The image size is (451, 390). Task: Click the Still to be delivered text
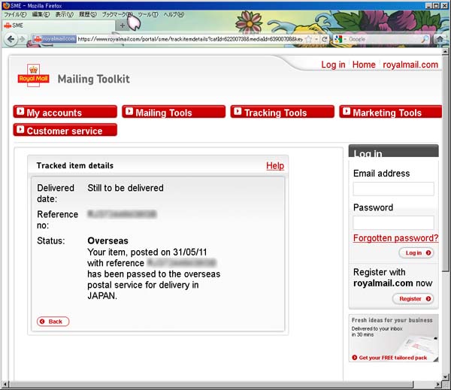pyautogui.click(x=126, y=188)
